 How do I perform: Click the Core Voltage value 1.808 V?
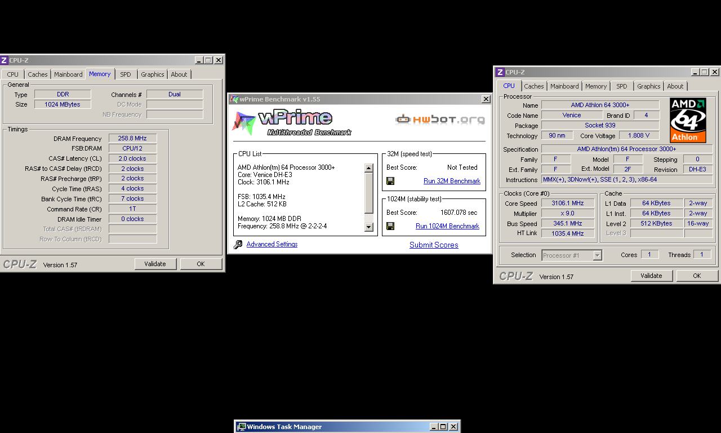(x=639, y=135)
